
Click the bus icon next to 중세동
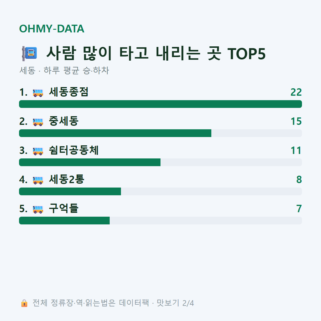[38, 122]
